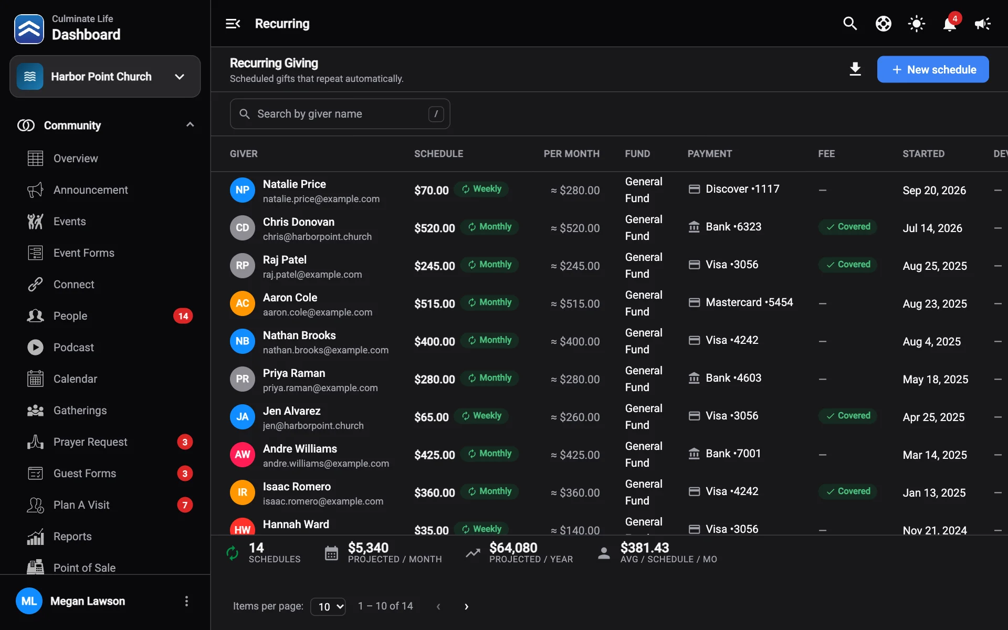Create a New schedule
Image resolution: width=1008 pixels, height=630 pixels.
click(x=933, y=69)
